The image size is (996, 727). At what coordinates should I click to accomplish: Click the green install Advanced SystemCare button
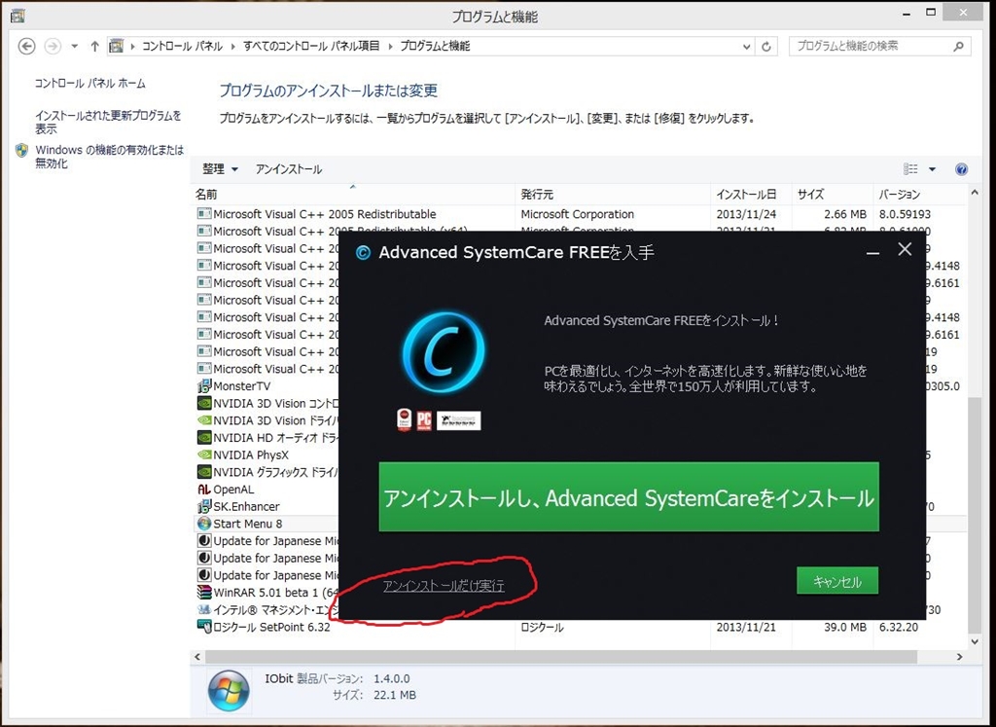point(629,497)
